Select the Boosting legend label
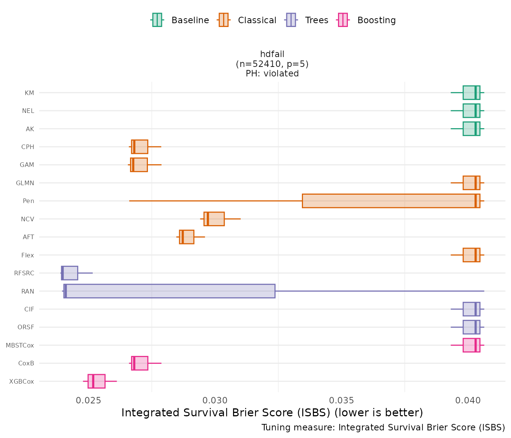Screen dimensions: 511x438 376,20
